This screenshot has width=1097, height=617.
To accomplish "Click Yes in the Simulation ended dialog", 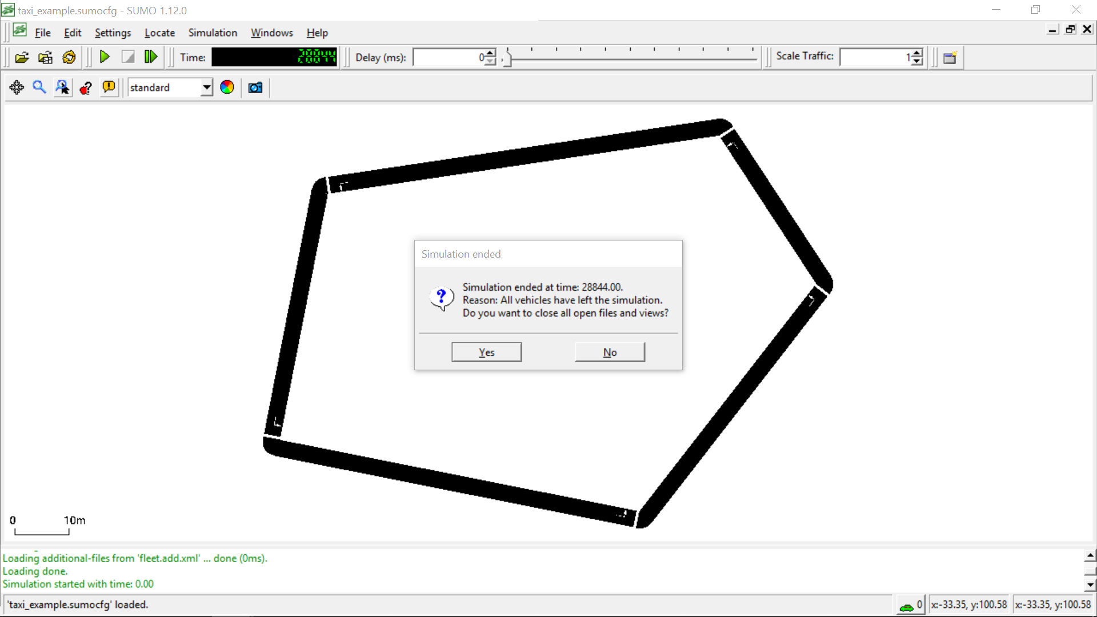I will (486, 352).
